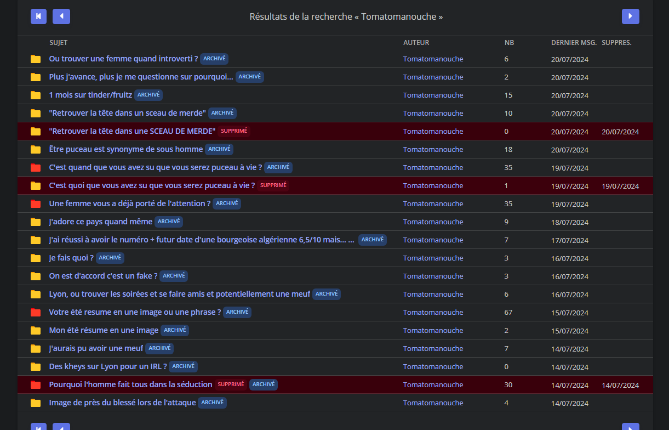
Task: Open topic "Des kheys sur Lyon pour un IRL ?"
Action: tap(108, 366)
